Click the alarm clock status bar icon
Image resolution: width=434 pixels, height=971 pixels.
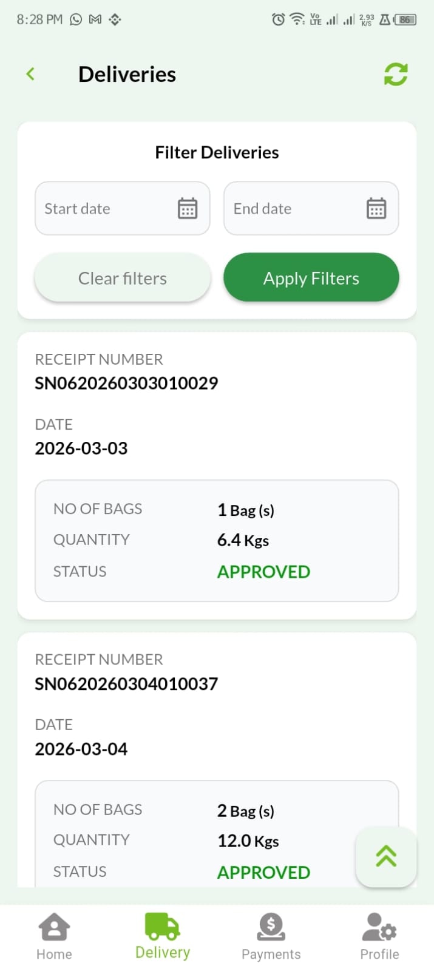click(x=278, y=19)
